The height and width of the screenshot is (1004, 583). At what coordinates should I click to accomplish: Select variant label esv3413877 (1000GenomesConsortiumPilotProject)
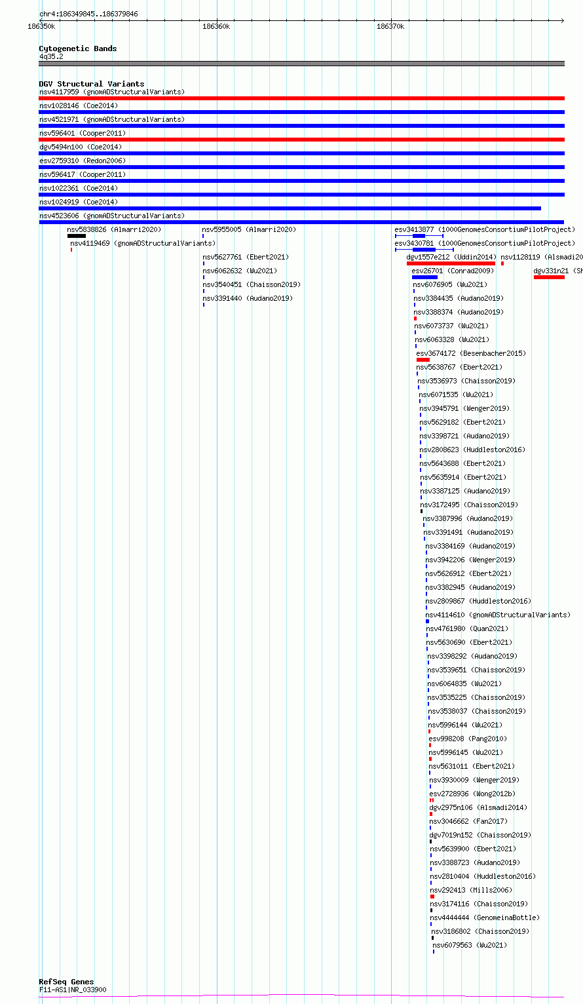485,229
